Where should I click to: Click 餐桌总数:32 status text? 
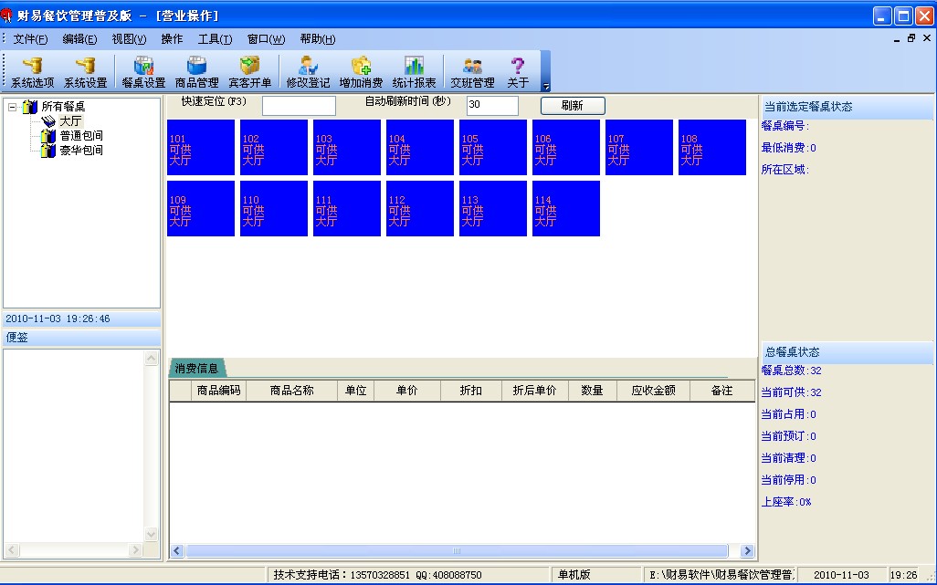point(791,371)
